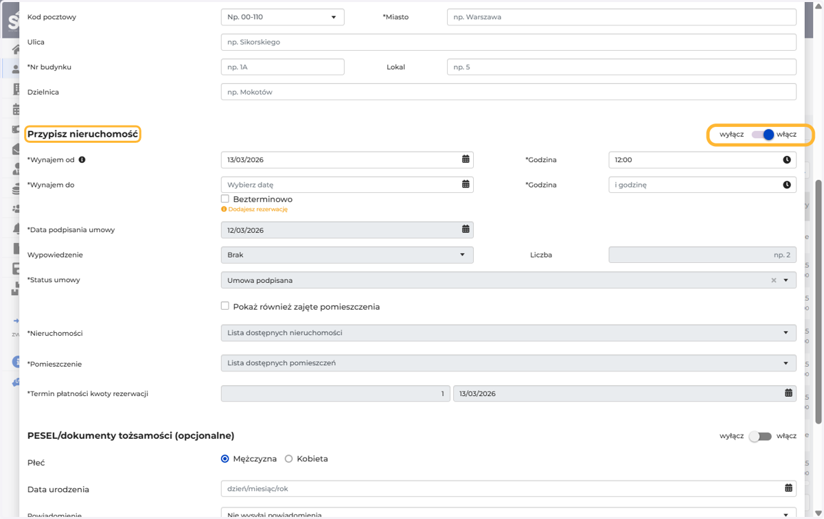824x519 pixels.
Task: Click info icon next to Wynajem od
Action: 82,159
